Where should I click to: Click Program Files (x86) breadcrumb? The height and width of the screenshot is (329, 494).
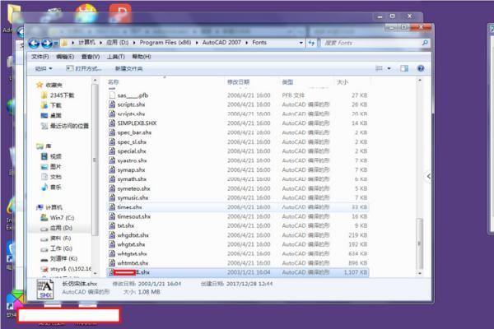tap(165, 43)
